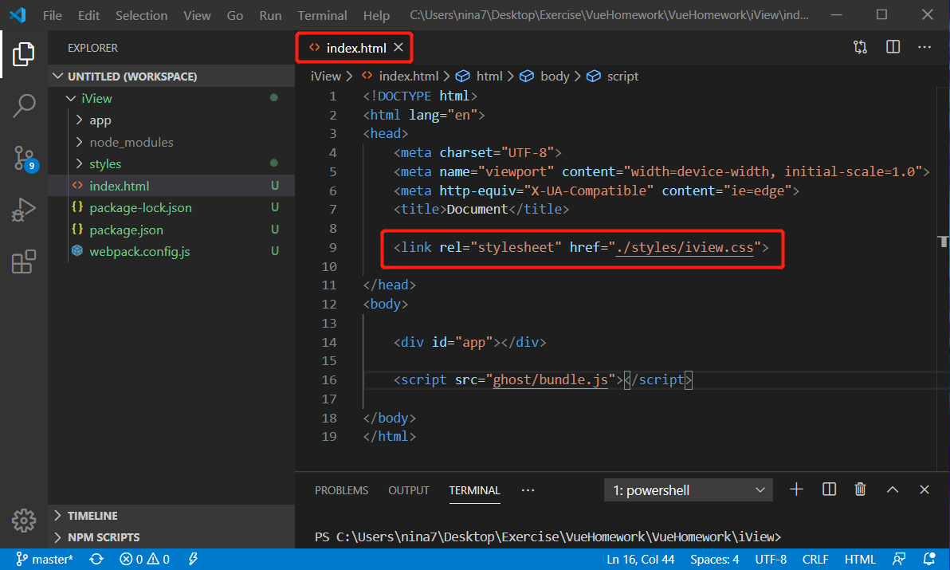
Task: Open the View menu
Action: (197, 15)
